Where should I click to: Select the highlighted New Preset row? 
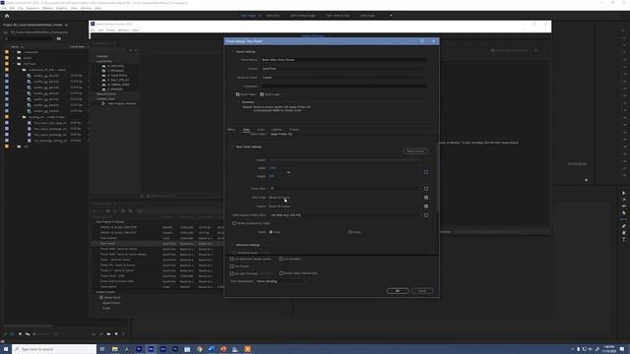pos(157,244)
